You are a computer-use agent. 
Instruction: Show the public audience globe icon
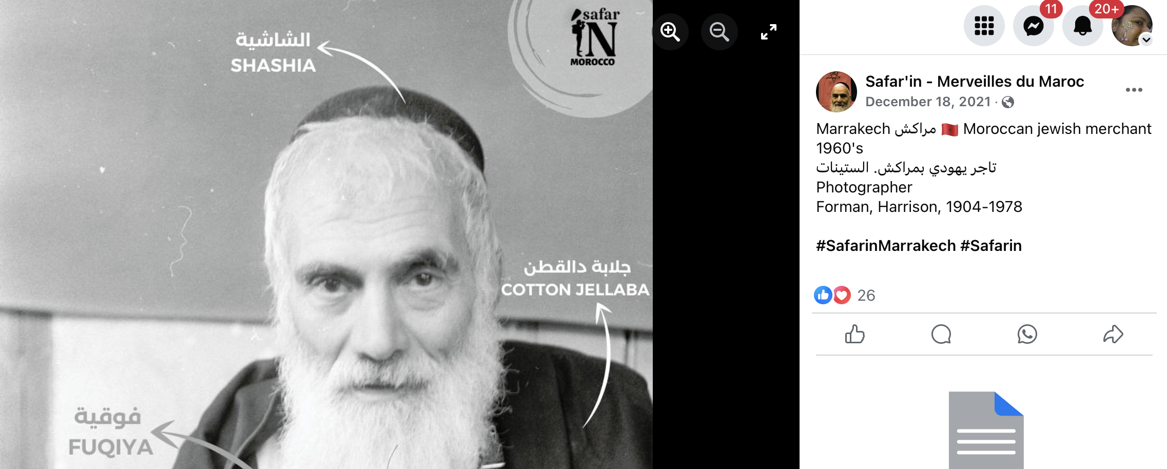point(1008,102)
